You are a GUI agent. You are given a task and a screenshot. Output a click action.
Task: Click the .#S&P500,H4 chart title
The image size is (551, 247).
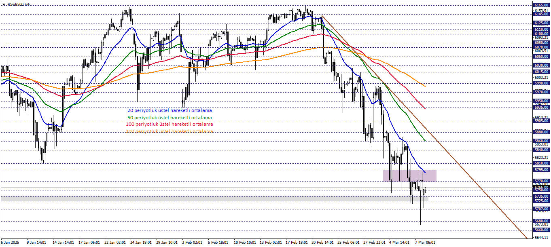click(x=19, y=4)
